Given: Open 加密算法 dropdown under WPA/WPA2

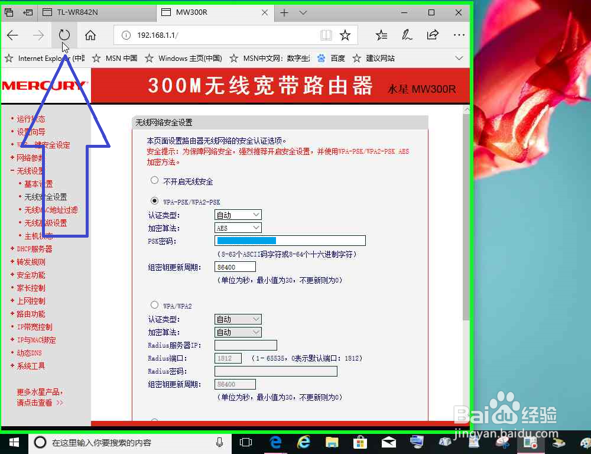Looking at the screenshot, I should pyautogui.click(x=238, y=332).
